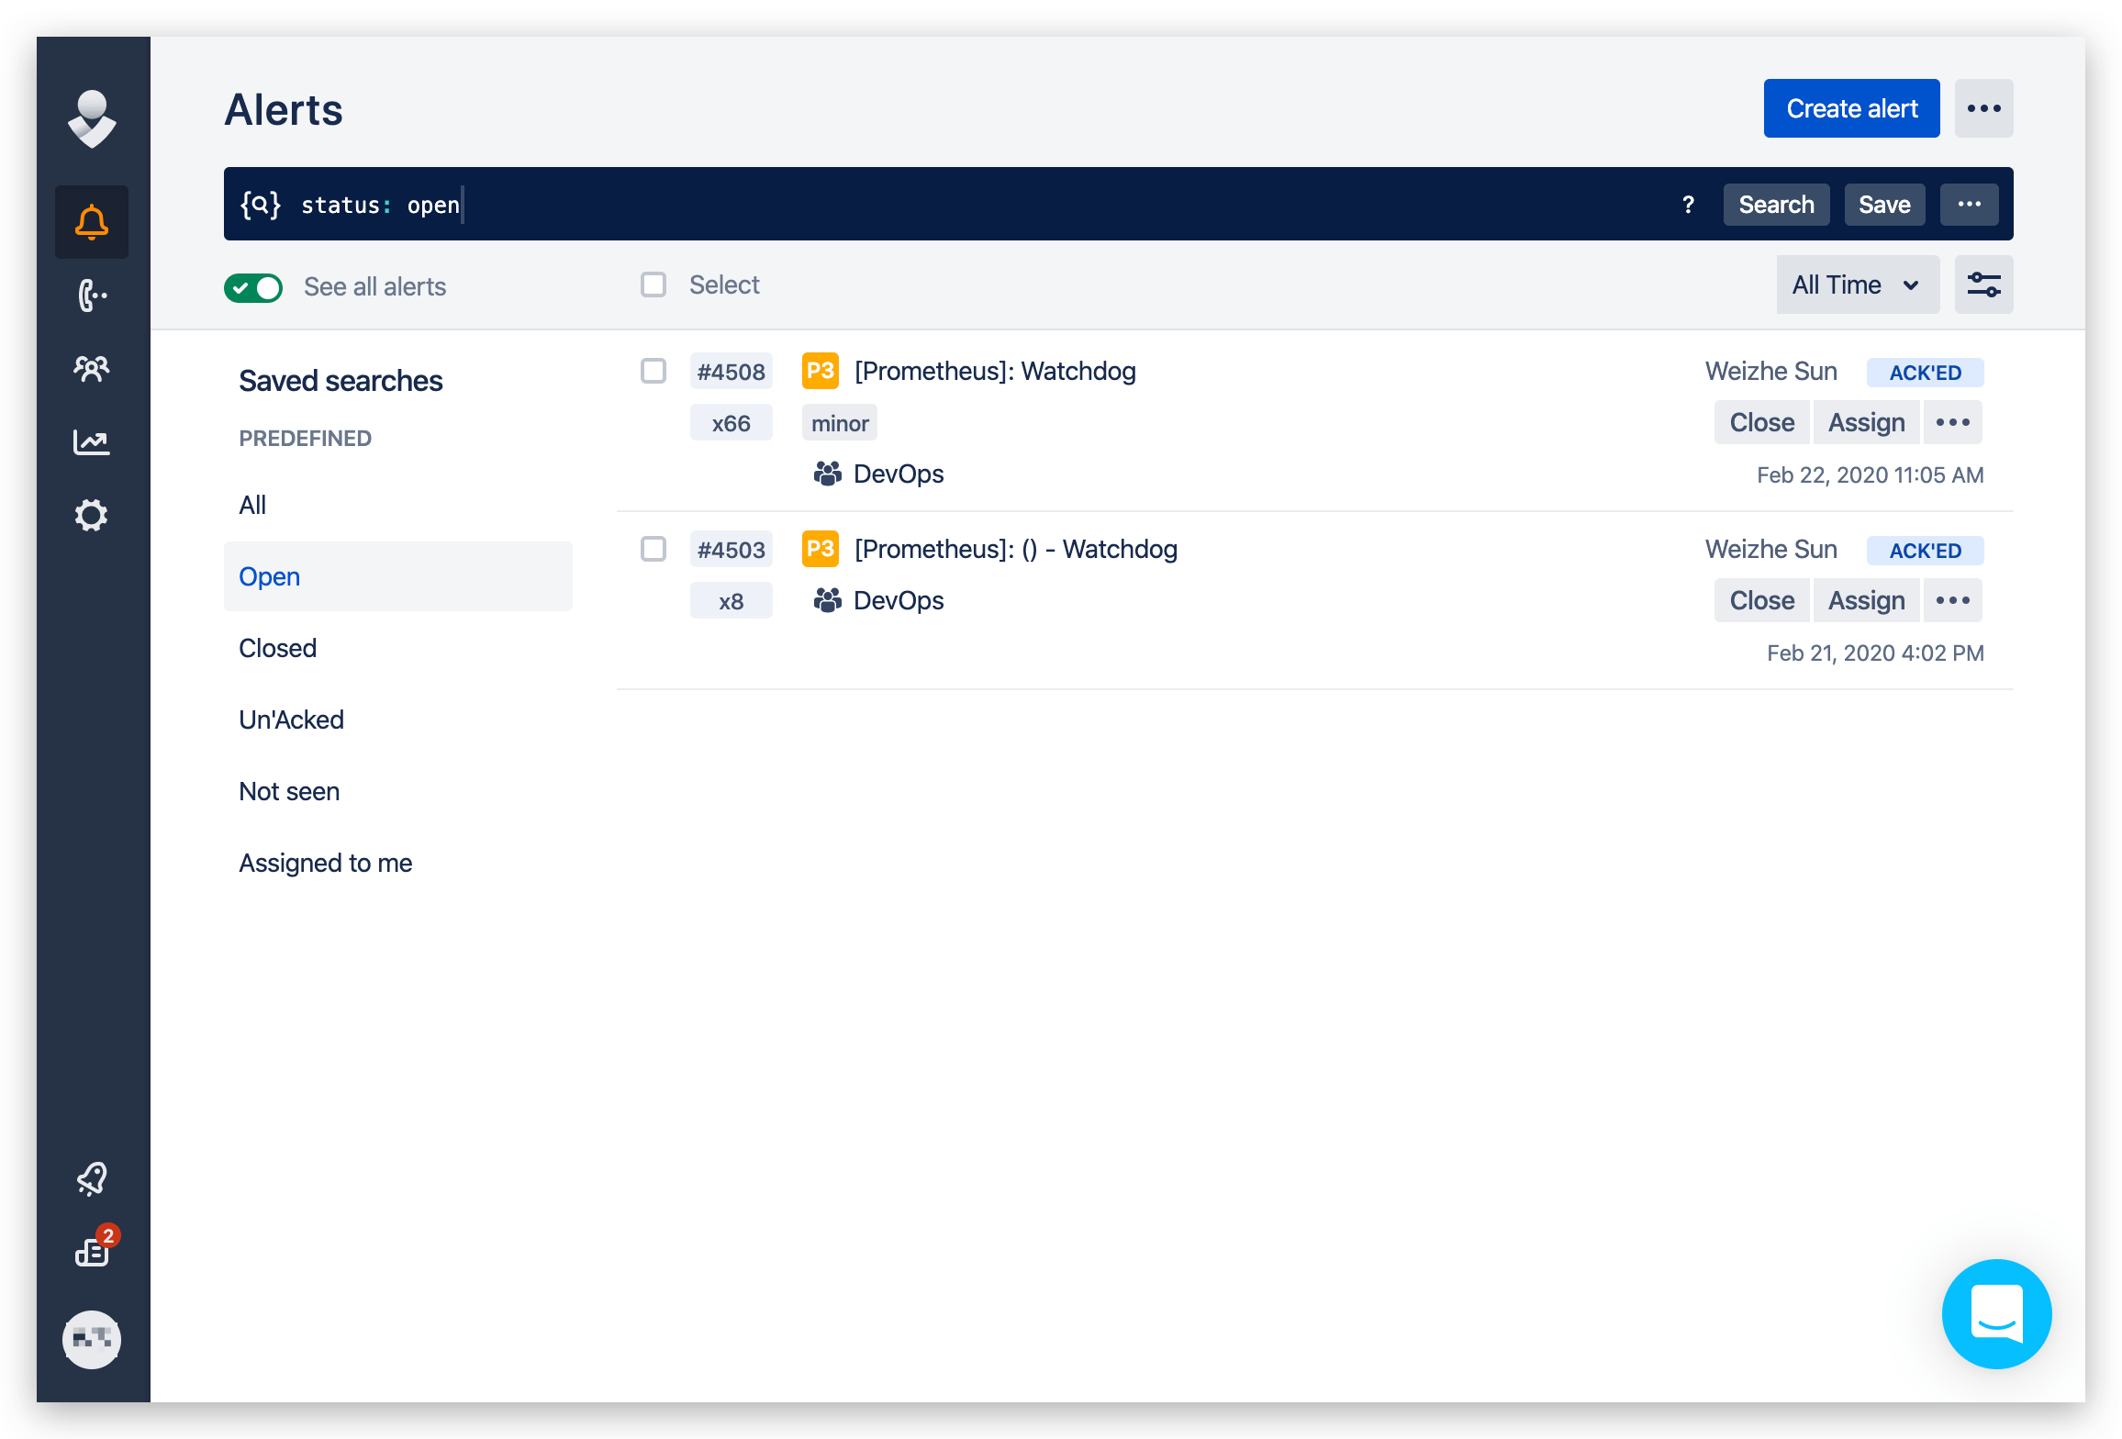2122x1439 pixels.
Task: Click the rocket quick-start icon
Action: (x=92, y=1178)
